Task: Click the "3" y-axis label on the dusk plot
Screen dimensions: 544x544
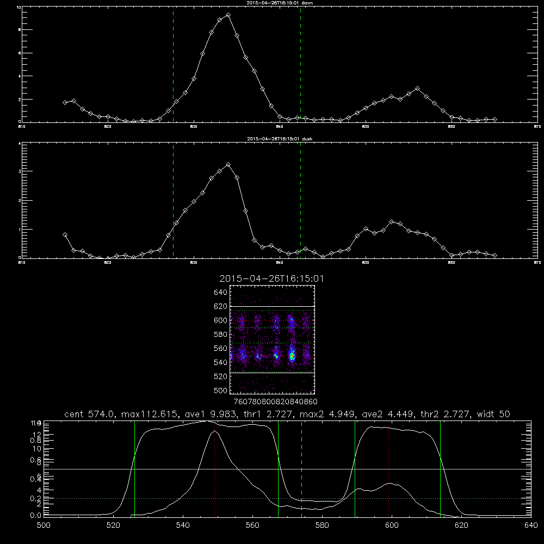Action: [20, 171]
